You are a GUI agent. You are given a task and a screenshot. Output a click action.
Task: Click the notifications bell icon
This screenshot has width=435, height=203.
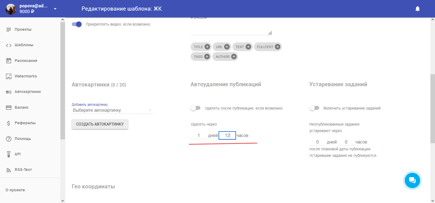418,9
